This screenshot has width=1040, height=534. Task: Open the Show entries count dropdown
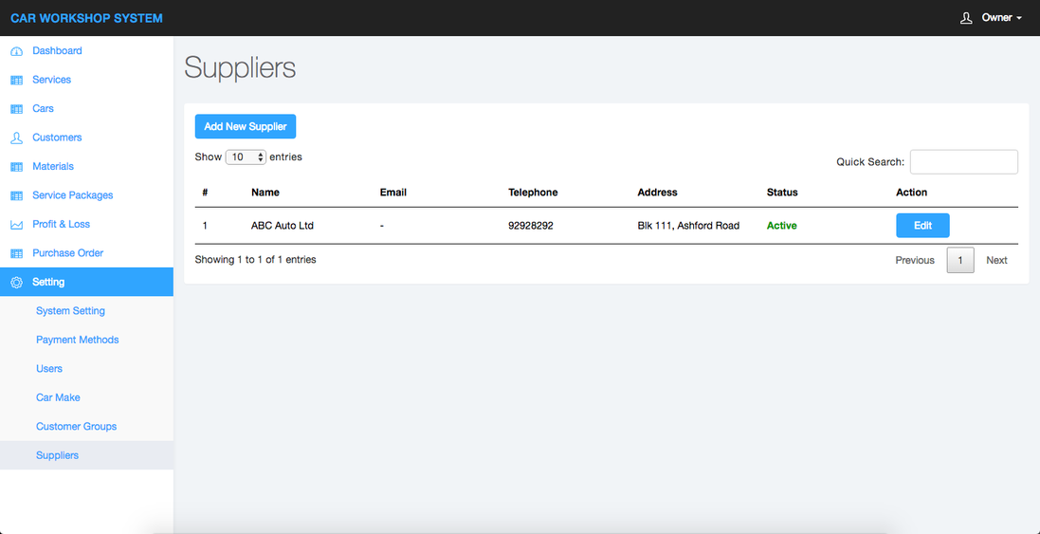(246, 157)
